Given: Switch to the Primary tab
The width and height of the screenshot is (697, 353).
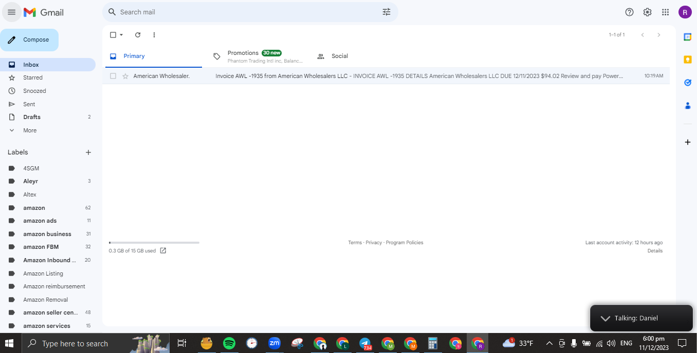Looking at the screenshot, I should pos(154,56).
